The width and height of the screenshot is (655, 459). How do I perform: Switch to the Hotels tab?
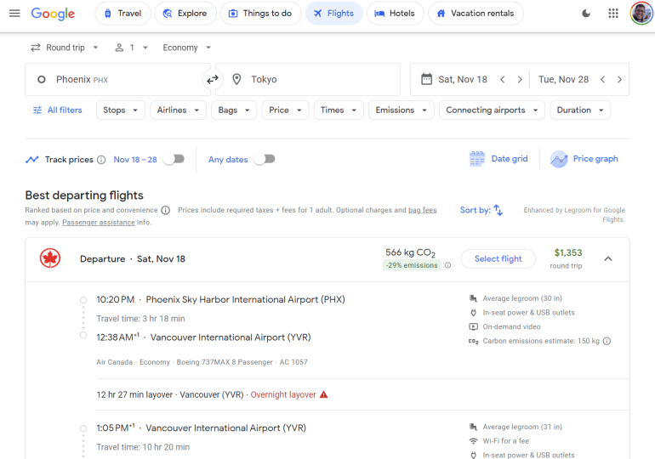394,14
